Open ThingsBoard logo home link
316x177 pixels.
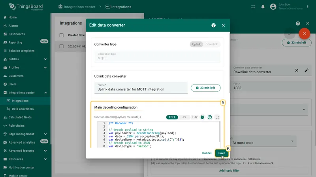tap(26, 7)
